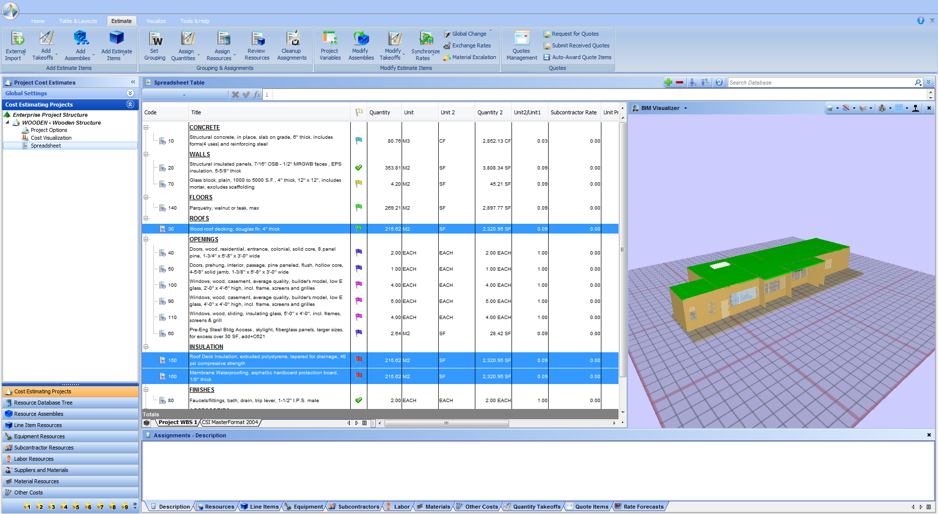Open the BIM Visualizer dropdown menu
Screen dimensions: 938x514
686,108
